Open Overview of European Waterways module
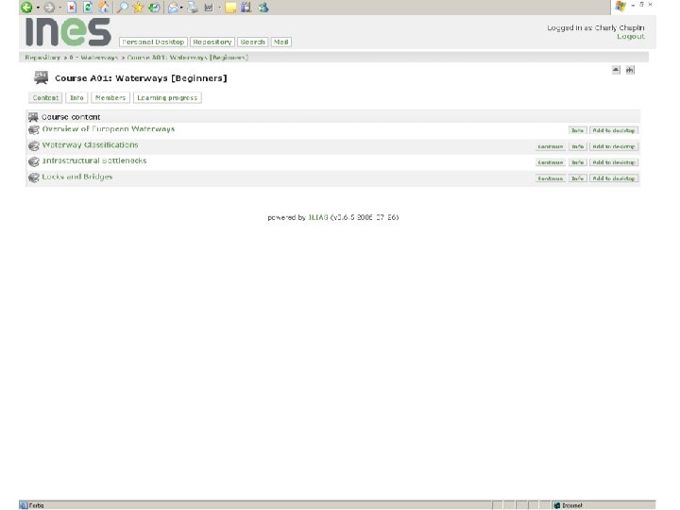 pos(109,129)
